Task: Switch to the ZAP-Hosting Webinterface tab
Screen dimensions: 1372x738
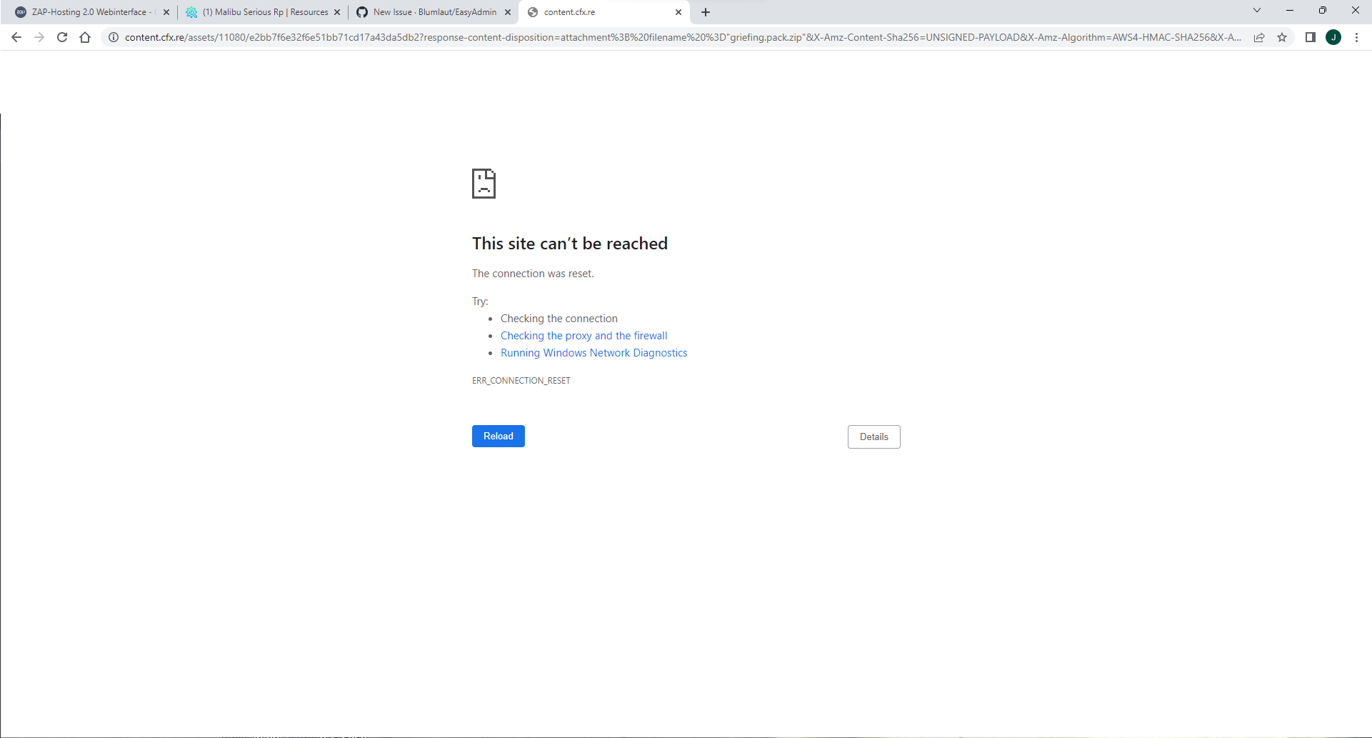Action: [x=82, y=11]
